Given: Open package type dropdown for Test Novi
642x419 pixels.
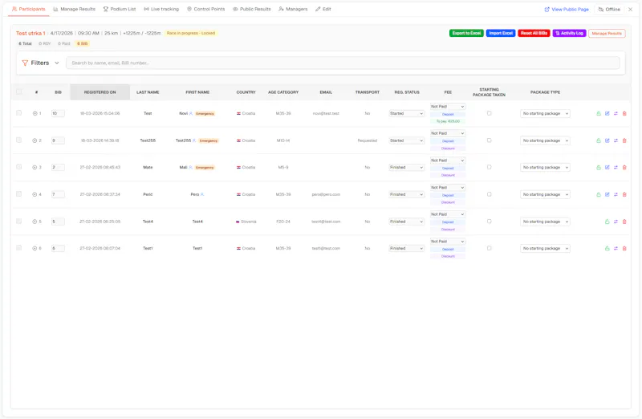Looking at the screenshot, I should (545, 113).
